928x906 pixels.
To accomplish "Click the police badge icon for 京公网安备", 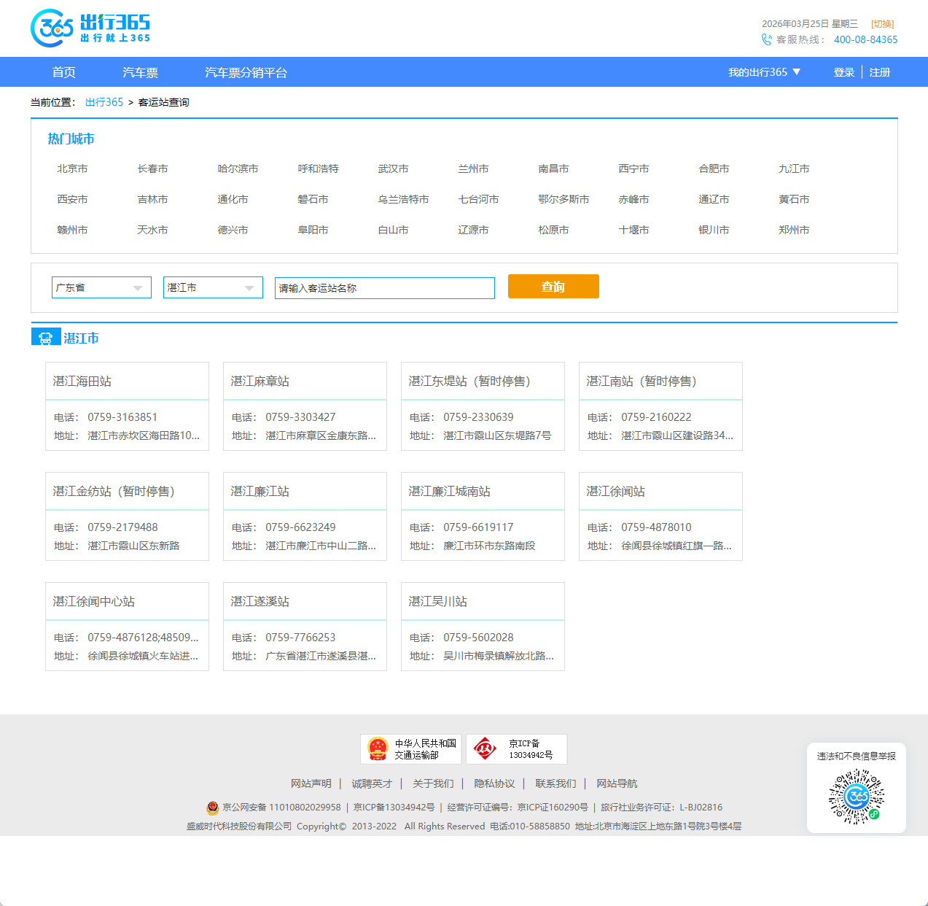I will (x=212, y=808).
